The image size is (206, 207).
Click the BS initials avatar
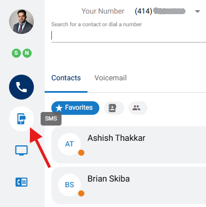(69, 185)
